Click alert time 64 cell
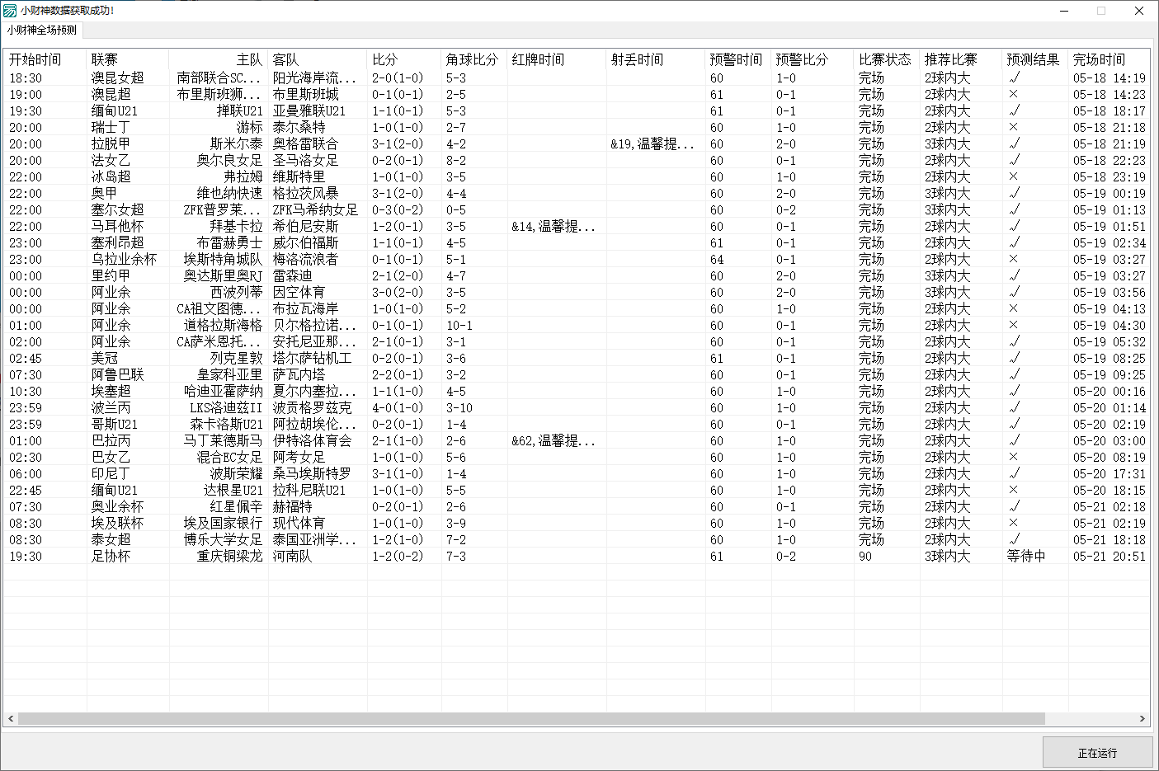 point(717,259)
